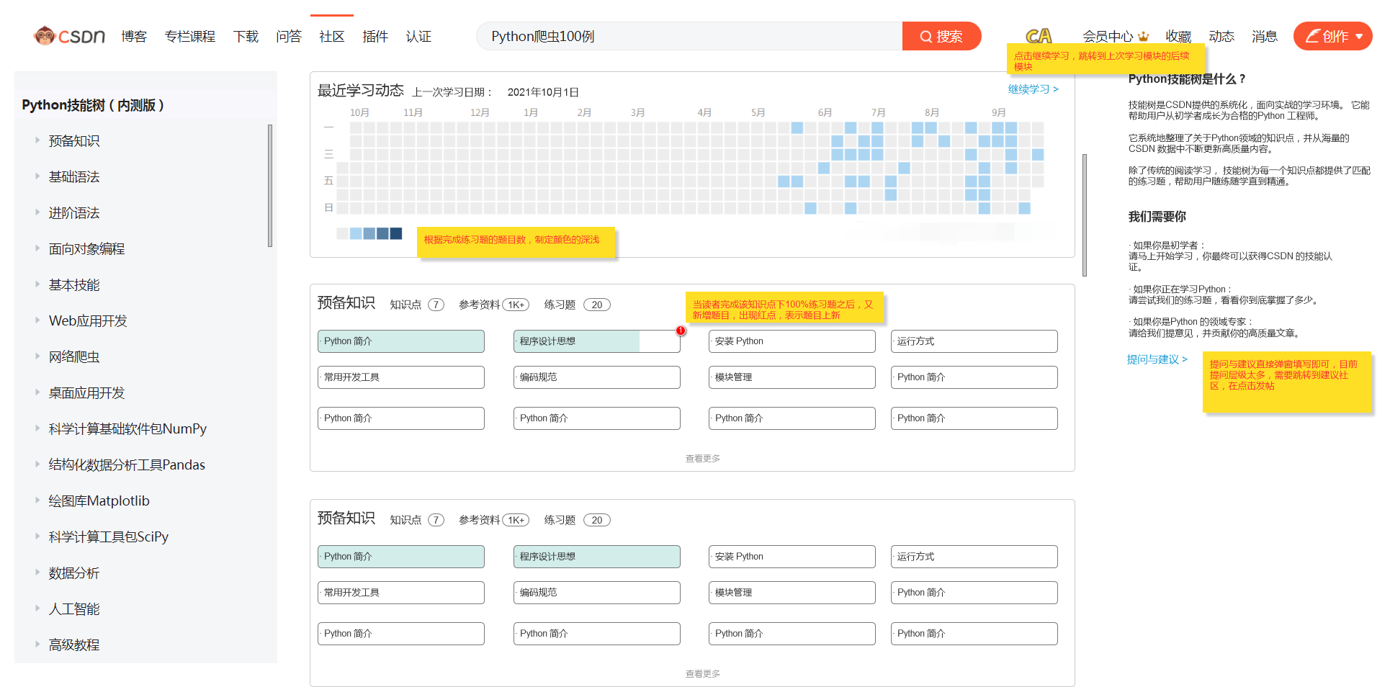
Task: Select 数据分析 in sidebar
Action: 74,573
